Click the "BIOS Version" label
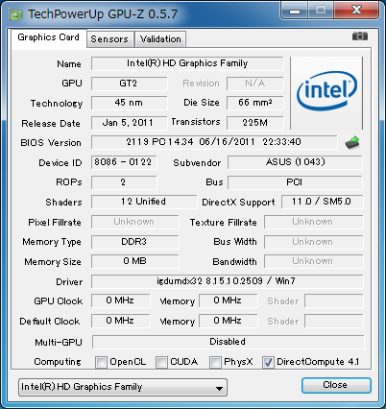This screenshot has width=386, height=409. point(51,143)
